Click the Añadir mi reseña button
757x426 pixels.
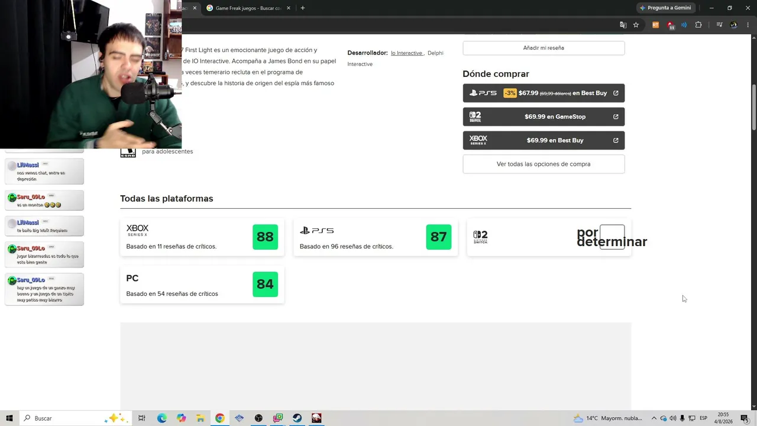(x=544, y=48)
